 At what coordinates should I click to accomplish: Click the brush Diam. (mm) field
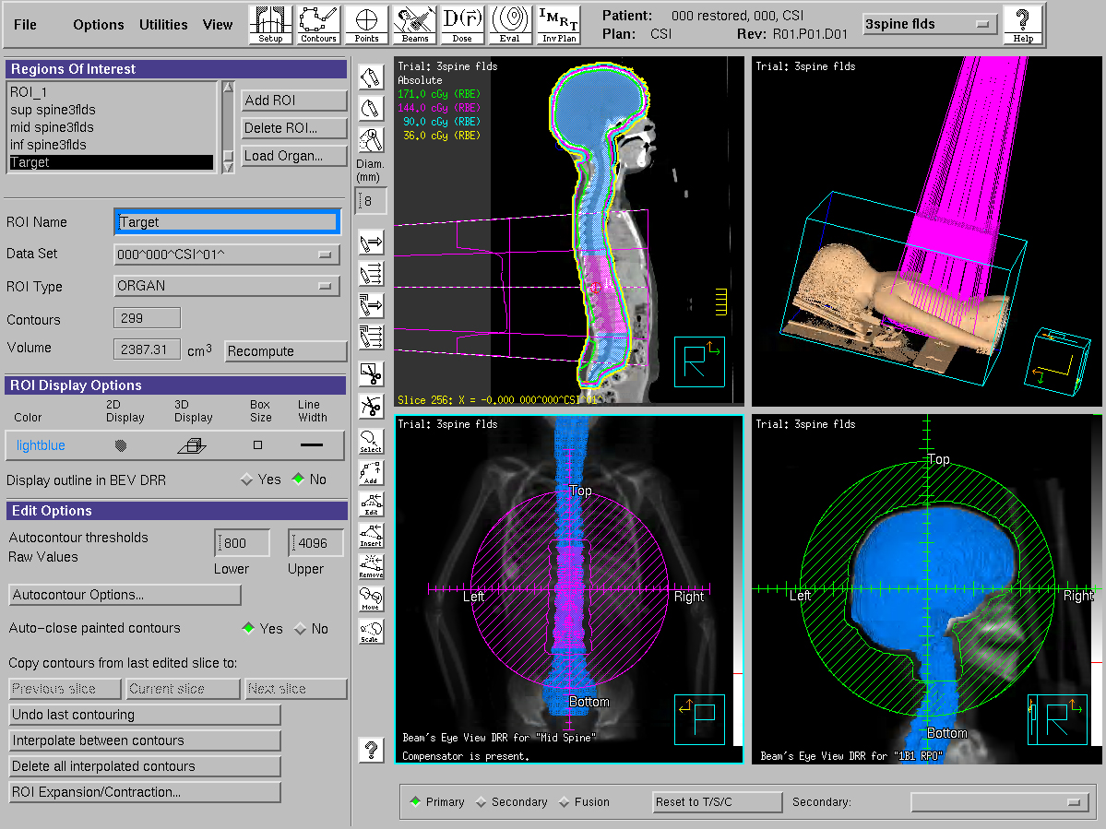coord(371,201)
